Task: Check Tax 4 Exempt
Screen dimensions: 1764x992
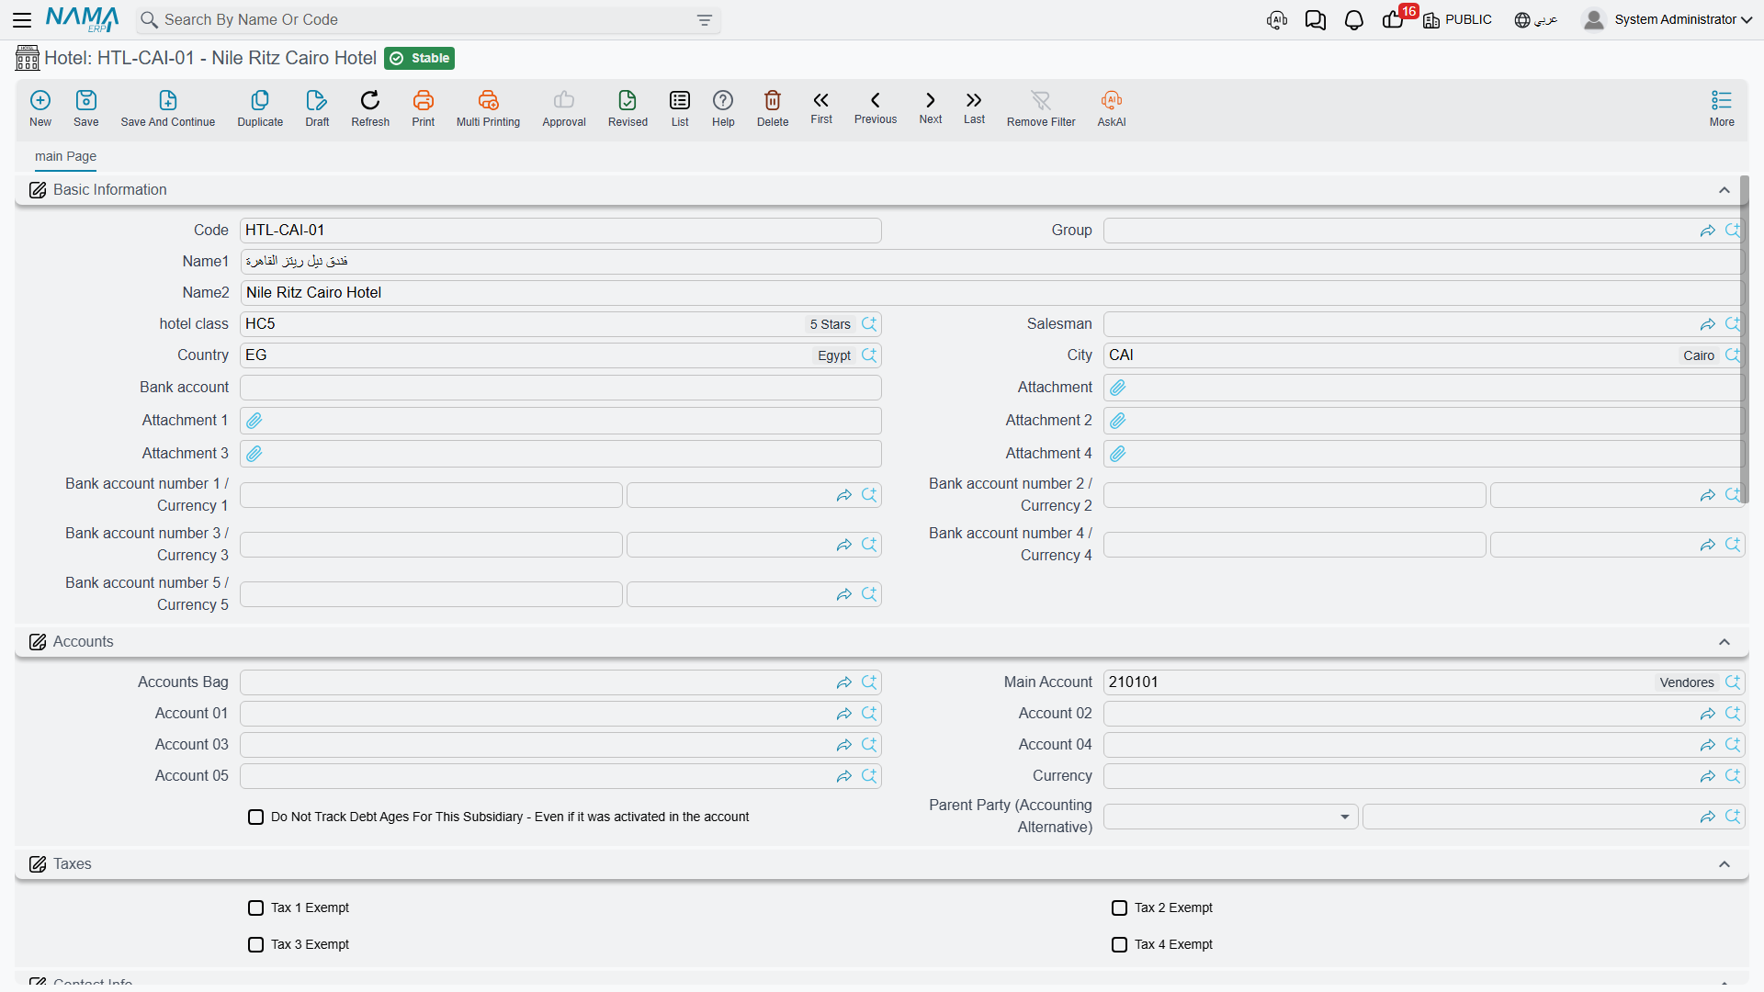Action: [1120, 944]
